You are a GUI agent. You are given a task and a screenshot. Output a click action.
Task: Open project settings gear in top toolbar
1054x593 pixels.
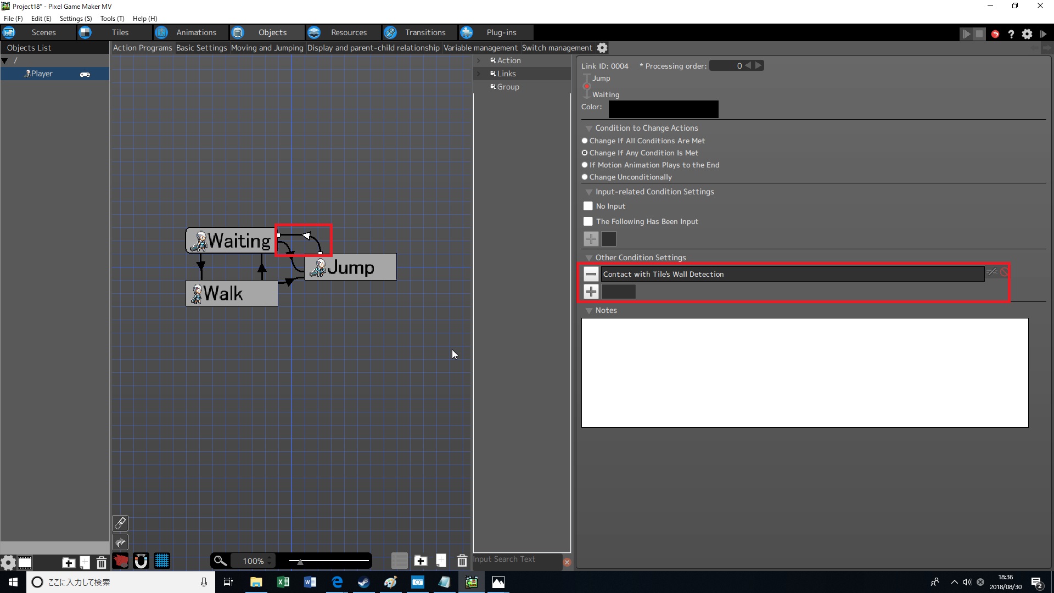(1027, 34)
